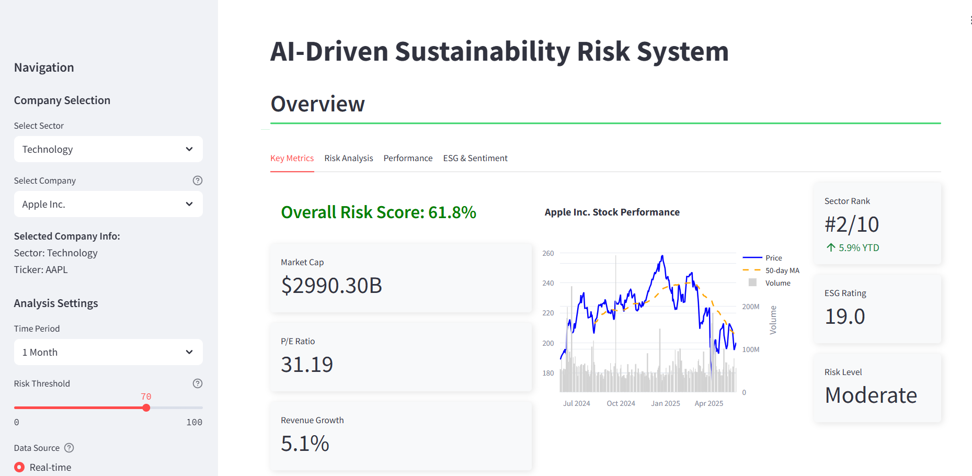Click the help icon beside Data Source
The width and height of the screenshot is (972, 476).
pyautogui.click(x=69, y=448)
